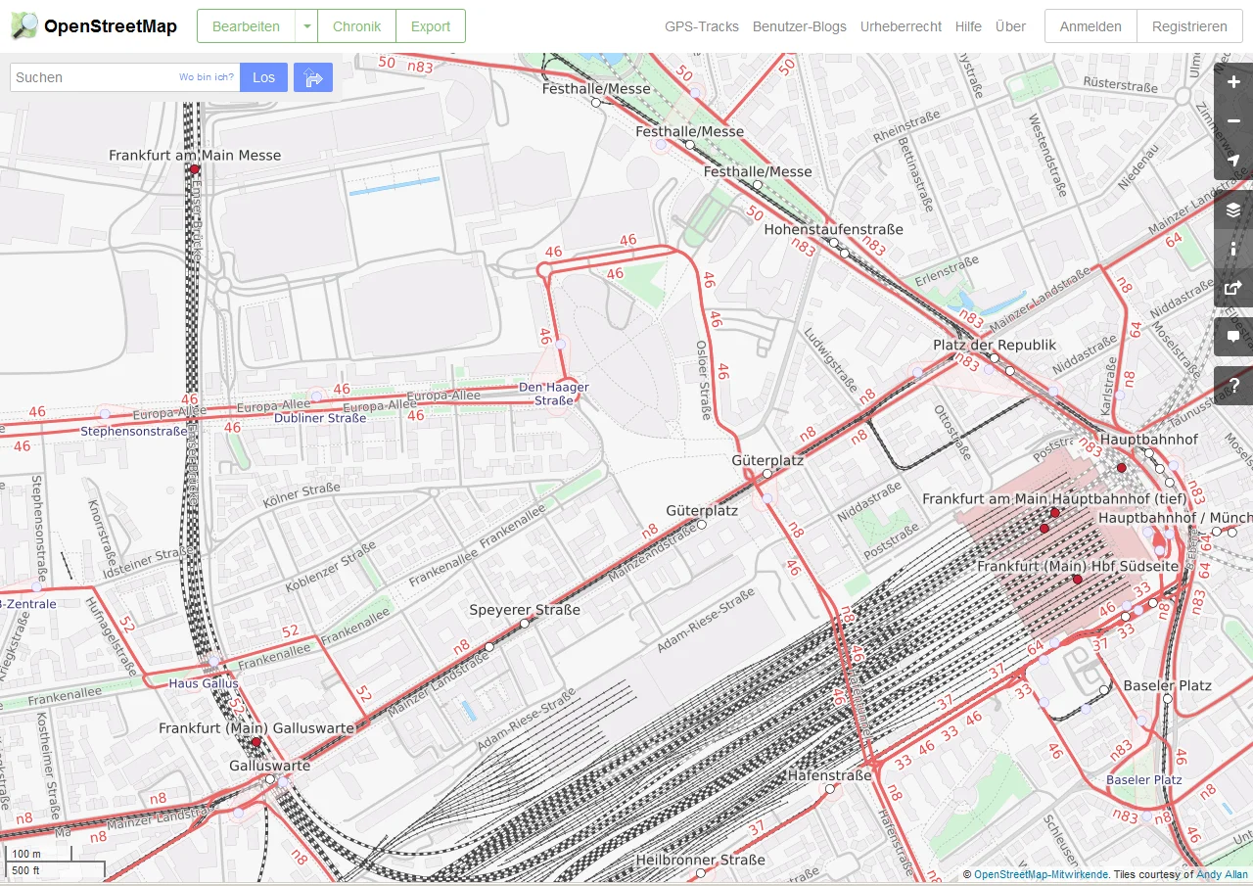Screen dimensions: 1253x886
Task: Open the Andy Allan tiles link
Action: coord(1223,874)
